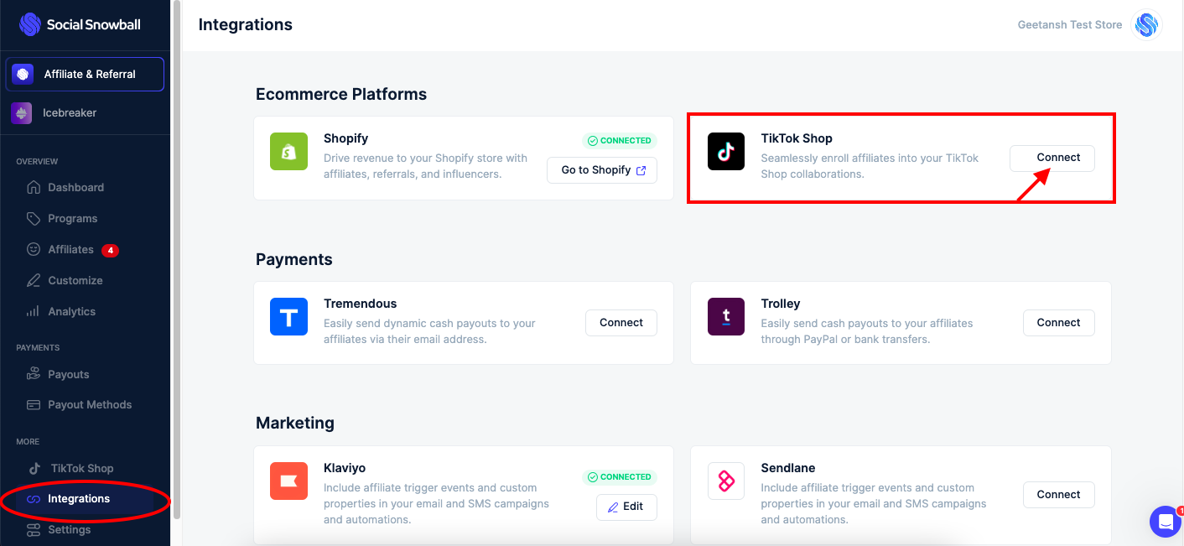Navigate to Payouts

tap(69, 374)
